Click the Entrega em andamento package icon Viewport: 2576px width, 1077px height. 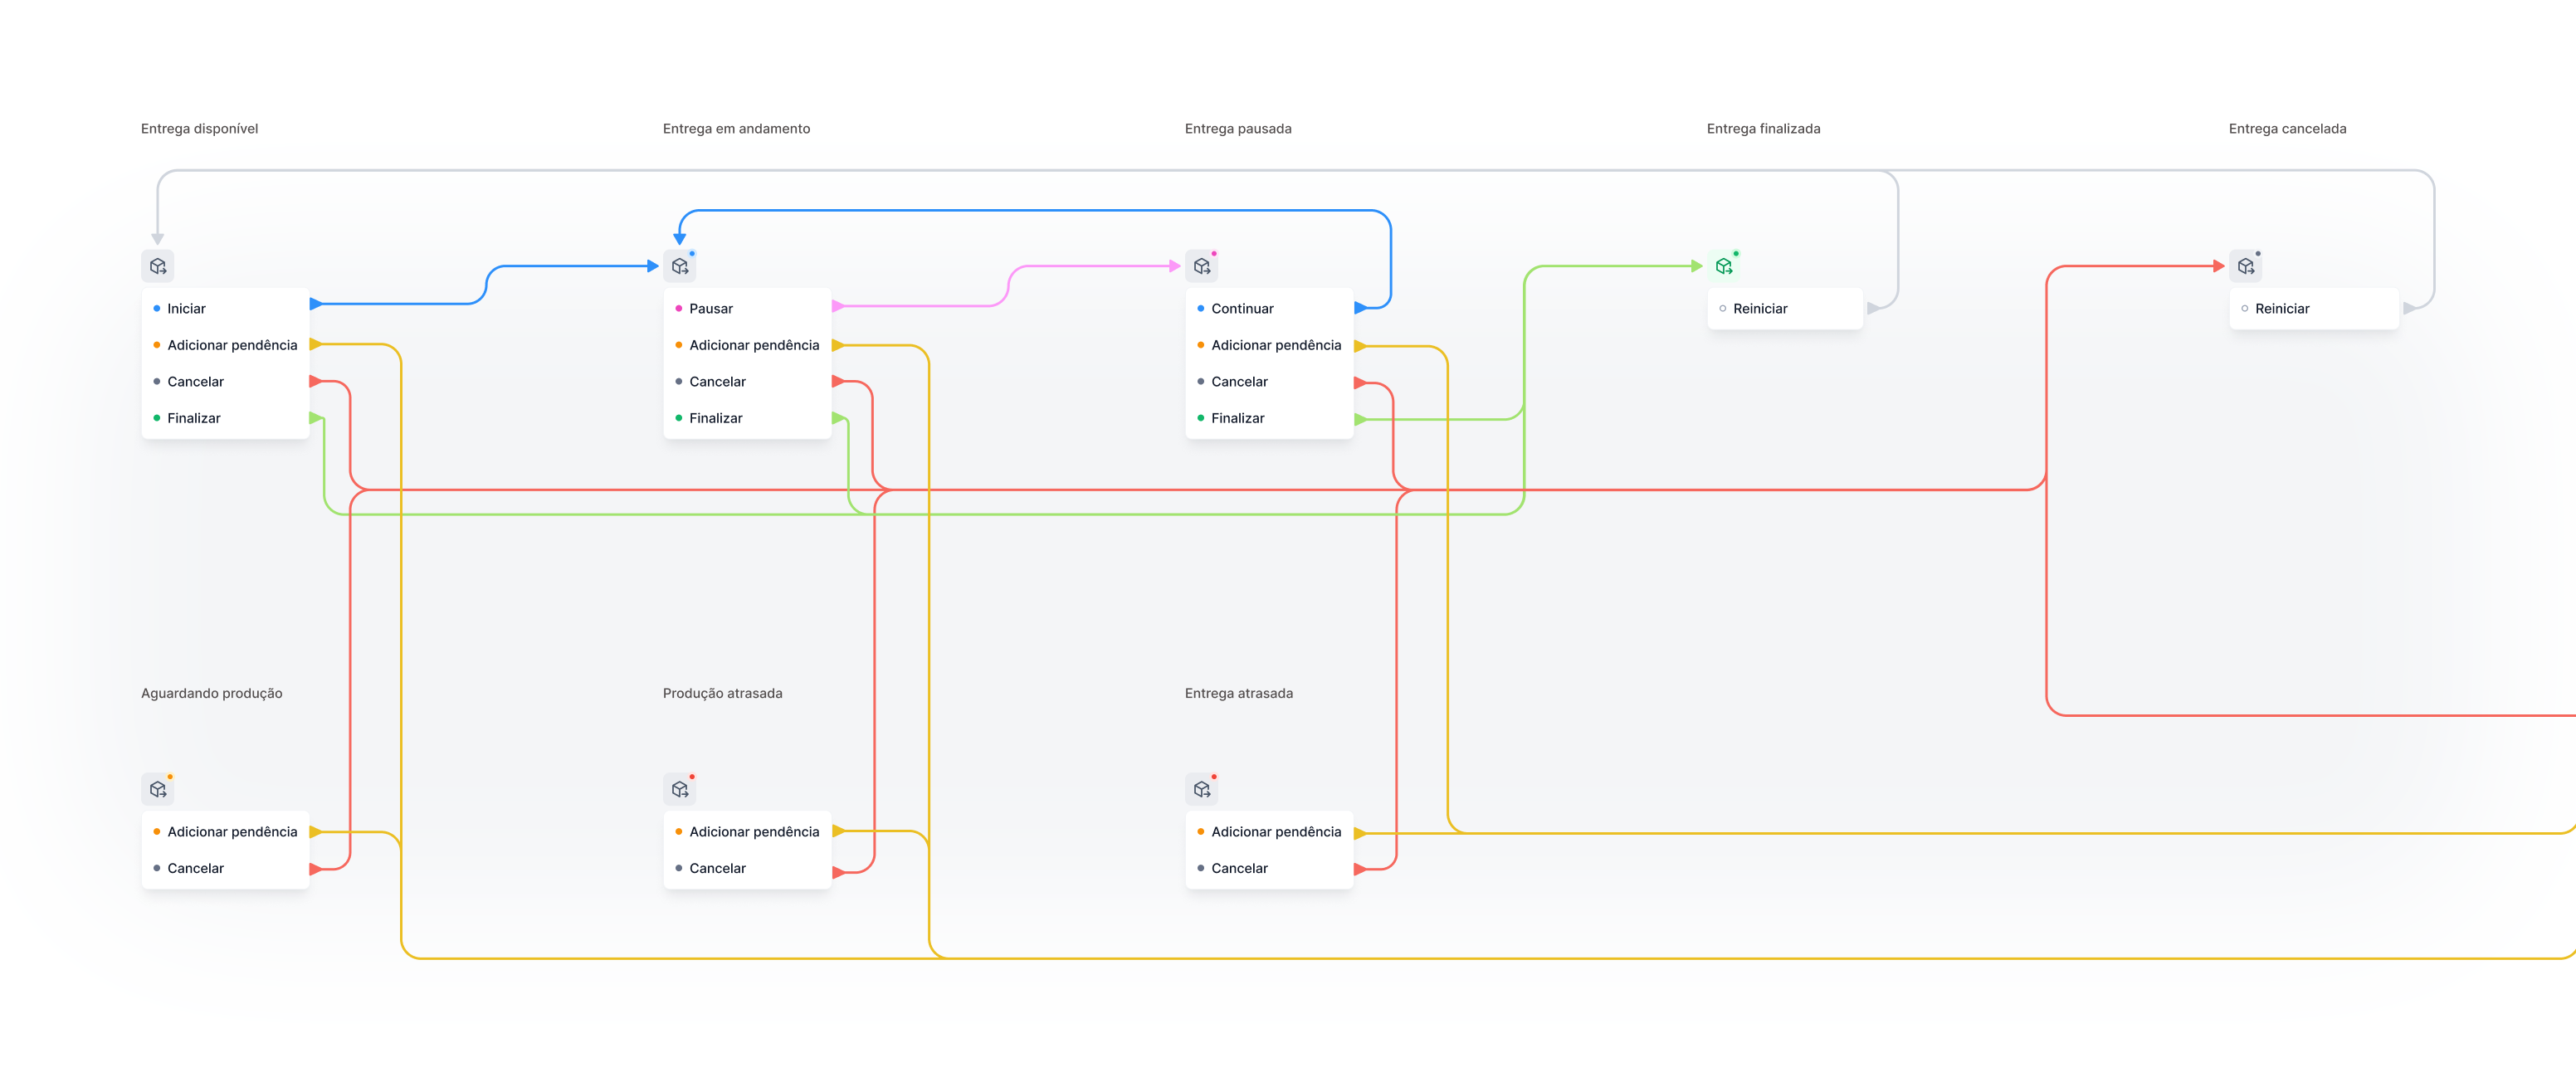click(680, 266)
